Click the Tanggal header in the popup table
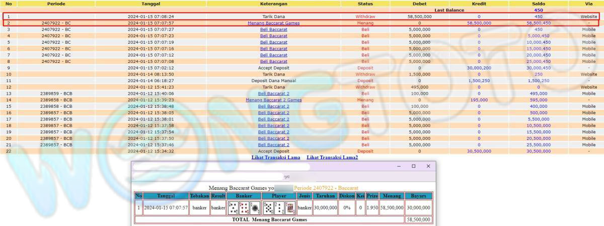The image size is (604, 226). point(166,196)
